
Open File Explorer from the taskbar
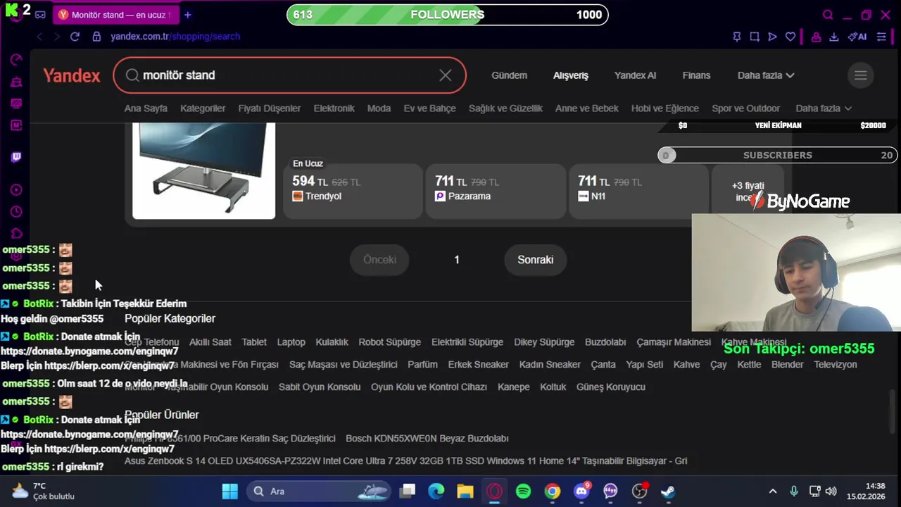tap(465, 491)
